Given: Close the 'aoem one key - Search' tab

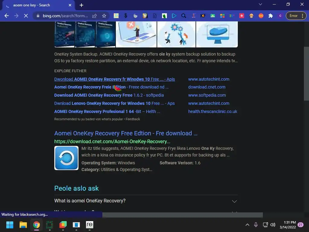Looking at the screenshot, I should (70, 5).
